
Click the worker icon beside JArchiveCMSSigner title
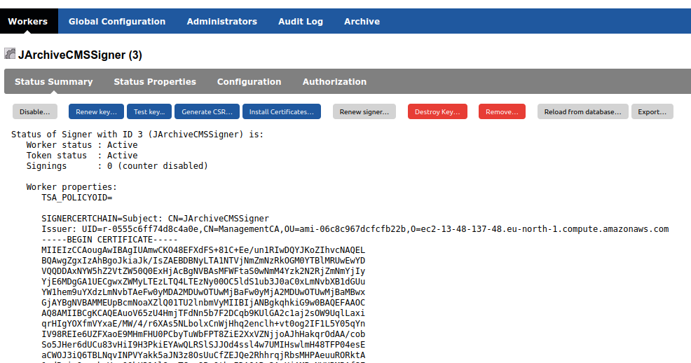tap(10, 54)
